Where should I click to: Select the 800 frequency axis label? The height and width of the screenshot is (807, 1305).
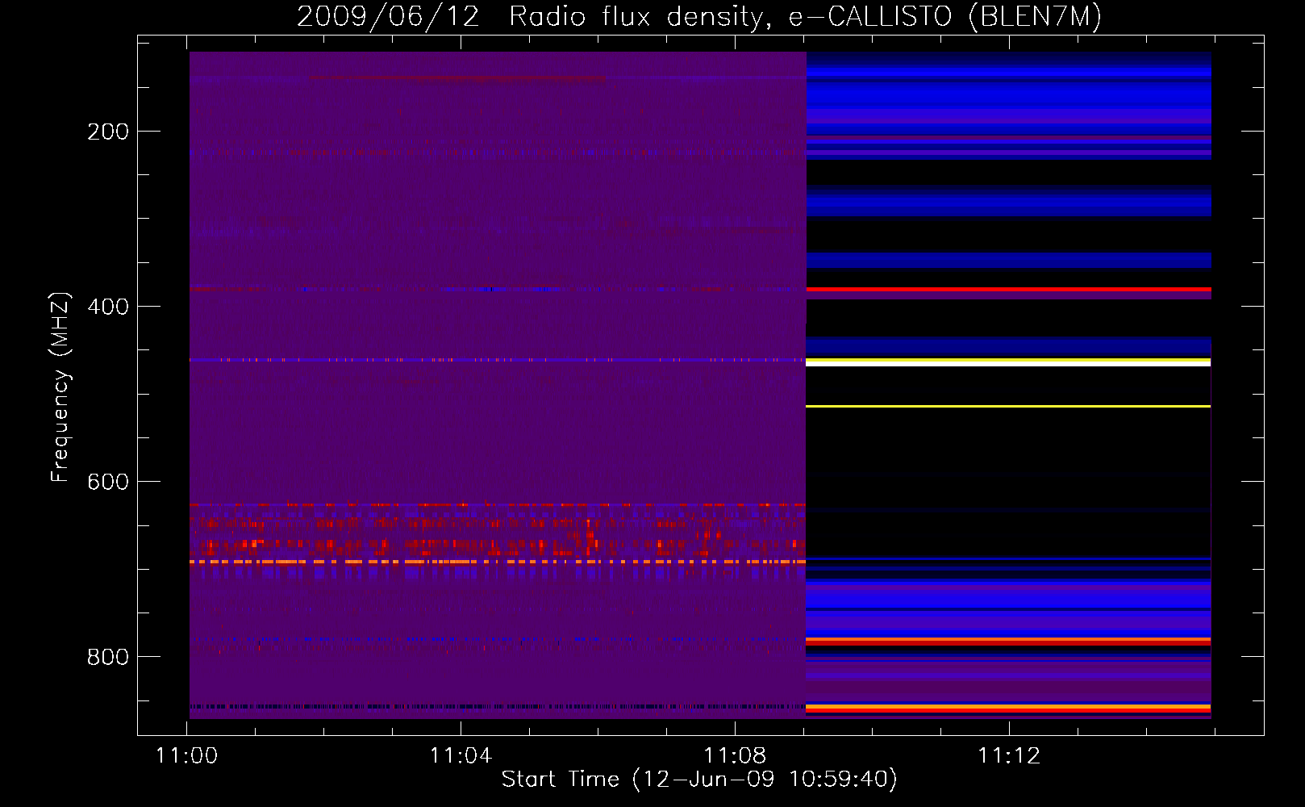tap(107, 657)
